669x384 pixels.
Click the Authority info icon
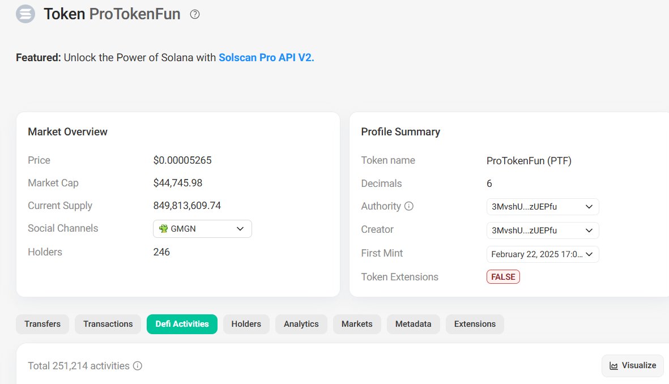pyautogui.click(x=409, y=206)
